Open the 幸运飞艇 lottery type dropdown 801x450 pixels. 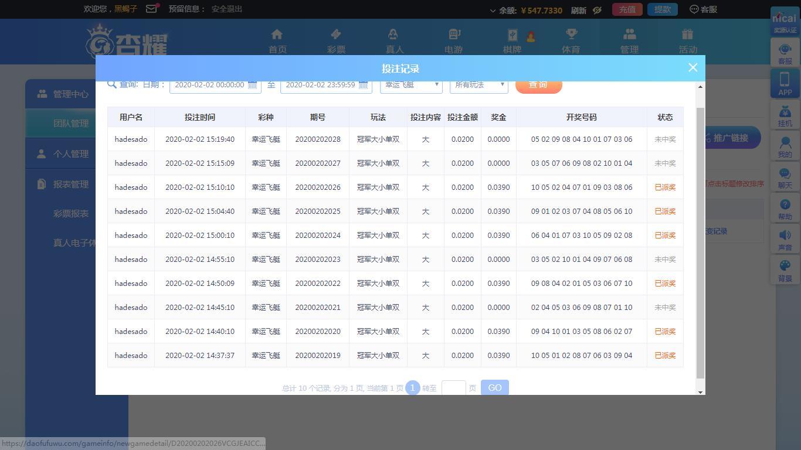click(x=410, y=85)
